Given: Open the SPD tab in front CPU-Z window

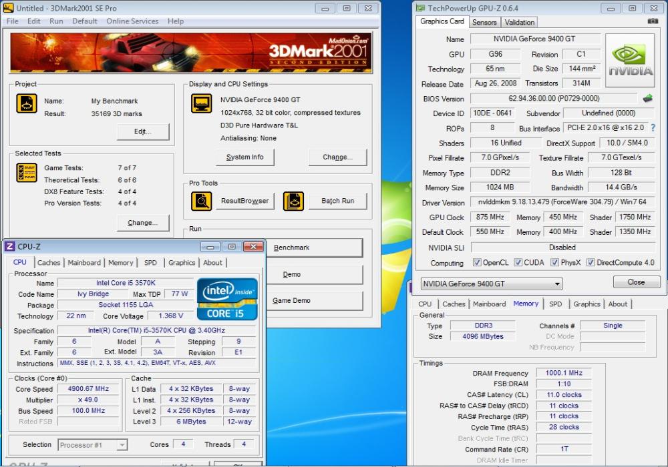Looking at the screenshot, I should tap(150, 263).
